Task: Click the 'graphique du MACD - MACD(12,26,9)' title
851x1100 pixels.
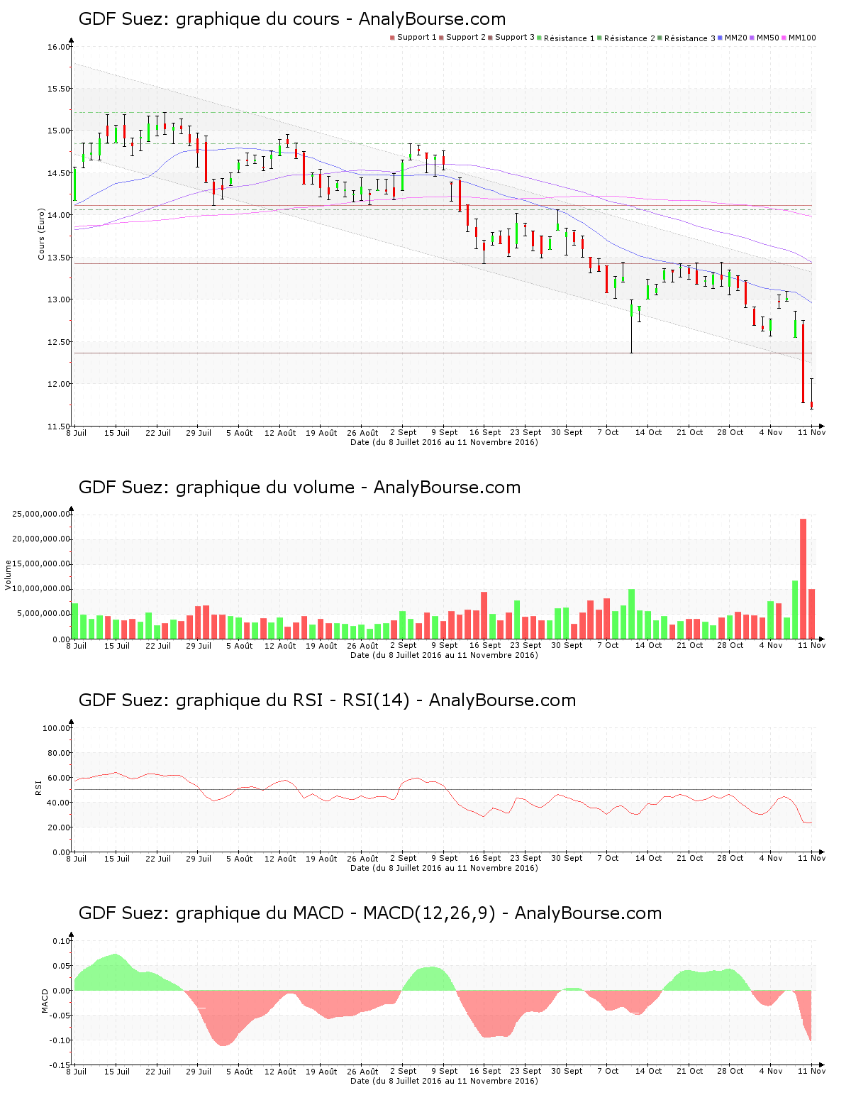Action: (x=335, y=913)
